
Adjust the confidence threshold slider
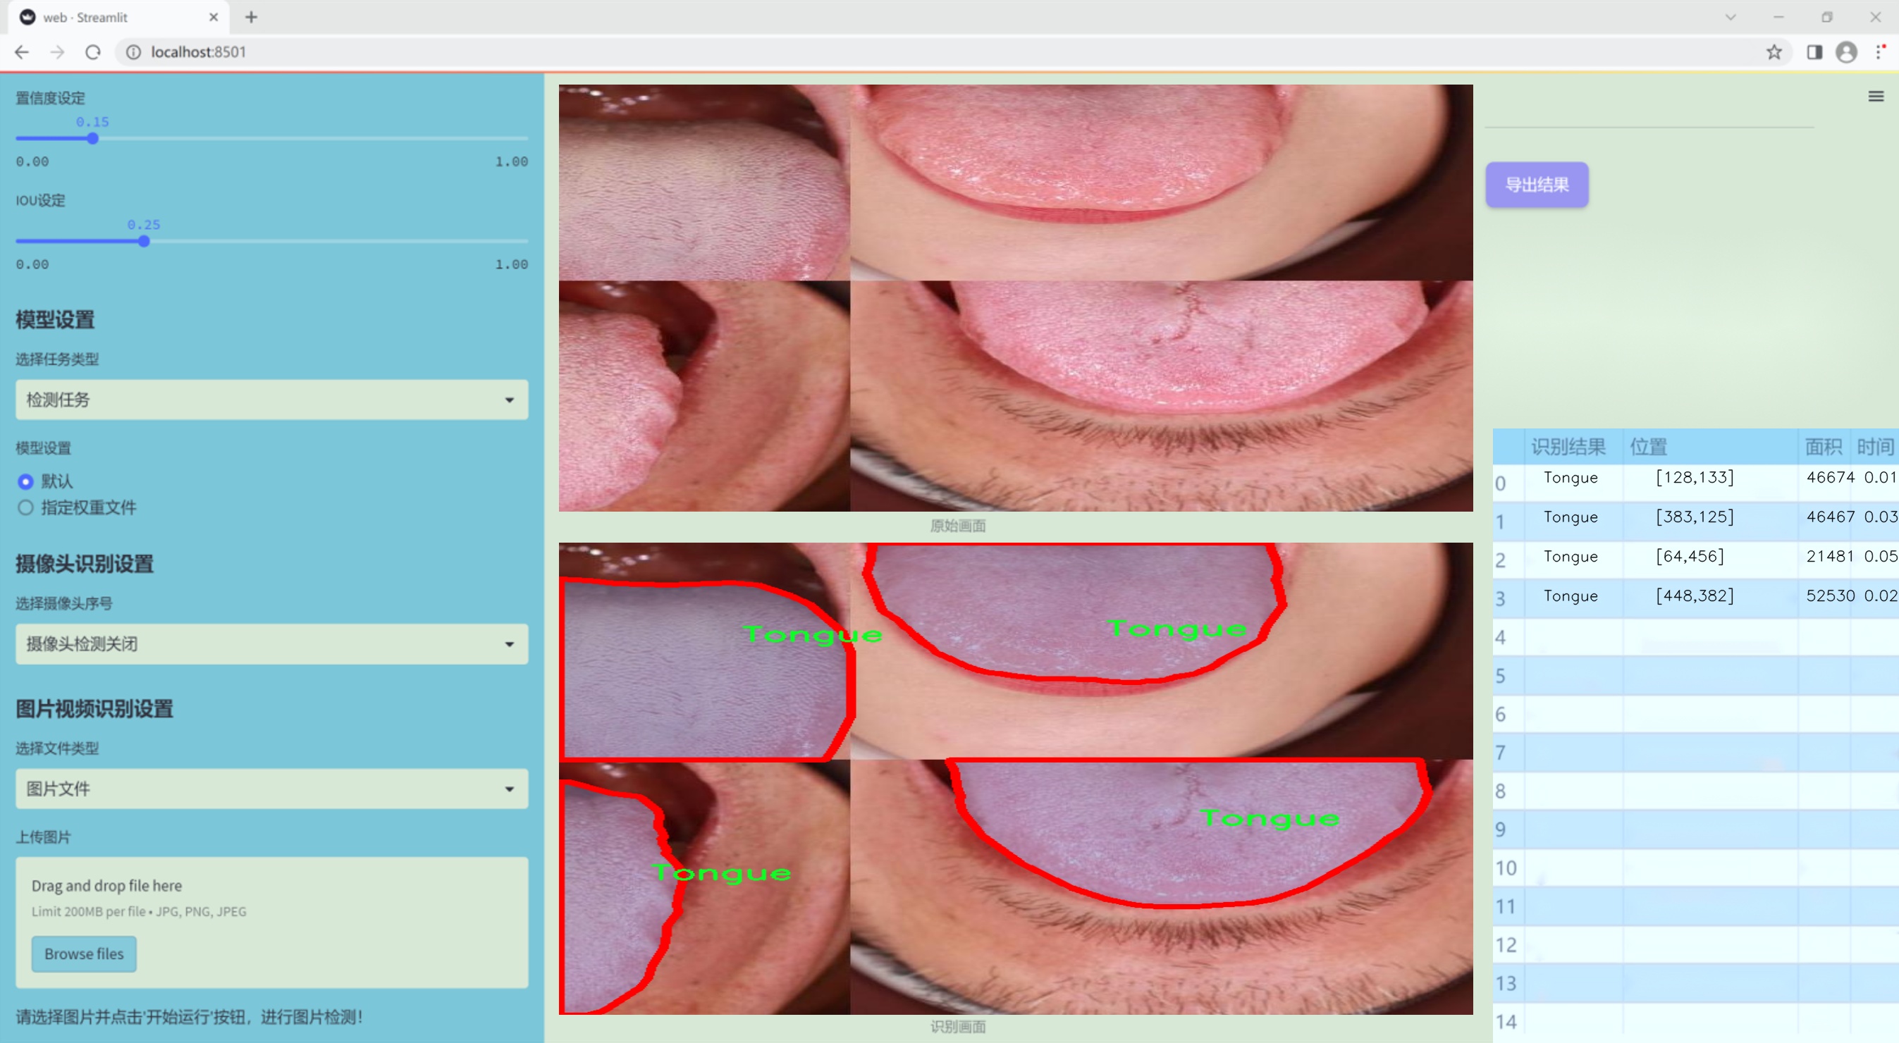click(93, 139)
